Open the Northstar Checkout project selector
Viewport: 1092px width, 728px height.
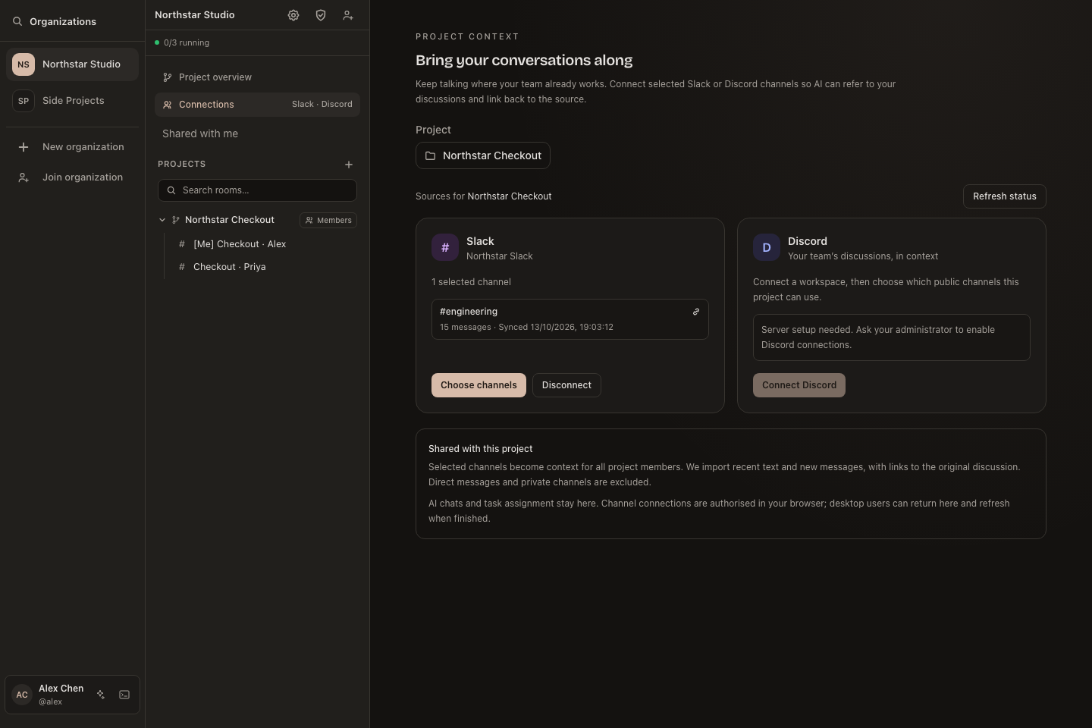[483, 155]
